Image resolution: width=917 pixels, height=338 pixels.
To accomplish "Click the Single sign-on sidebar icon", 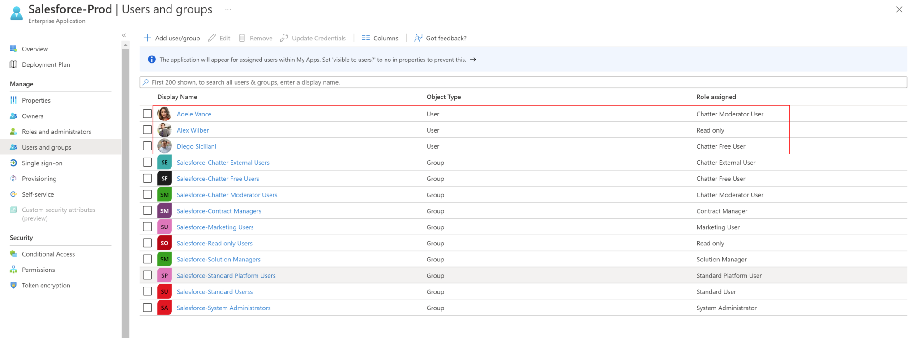I will click(x=13, y=163).
